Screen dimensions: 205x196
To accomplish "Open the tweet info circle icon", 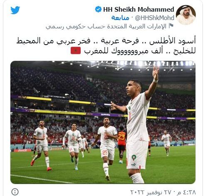I will point(15,192).
